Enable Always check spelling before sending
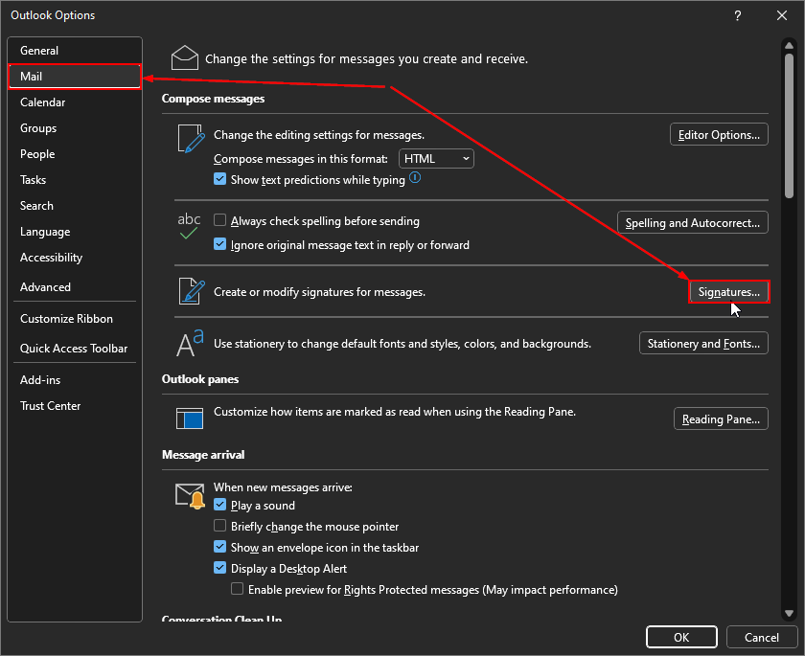The image size is (805, 656). [x=219, y=220]
